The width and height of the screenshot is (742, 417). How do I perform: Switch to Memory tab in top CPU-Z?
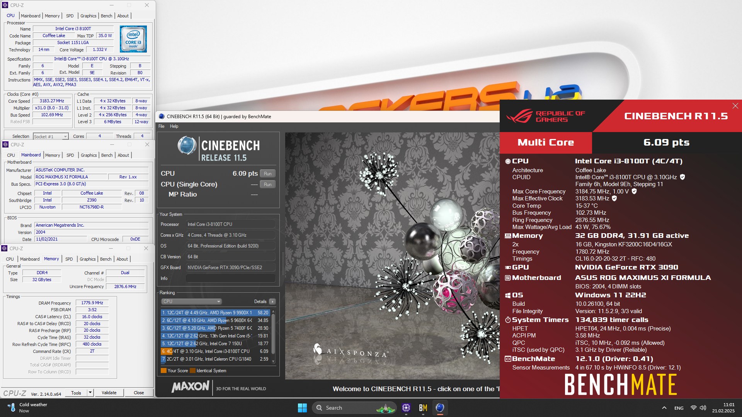coord(52,16)
